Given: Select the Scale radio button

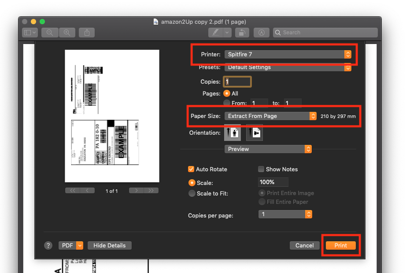Looking at the screenshot, I should pyautogui.click(x=192, y=183).
